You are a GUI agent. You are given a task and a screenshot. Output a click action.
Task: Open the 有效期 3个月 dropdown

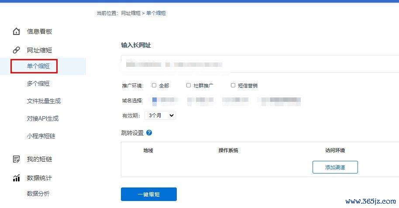coord(160,115)
